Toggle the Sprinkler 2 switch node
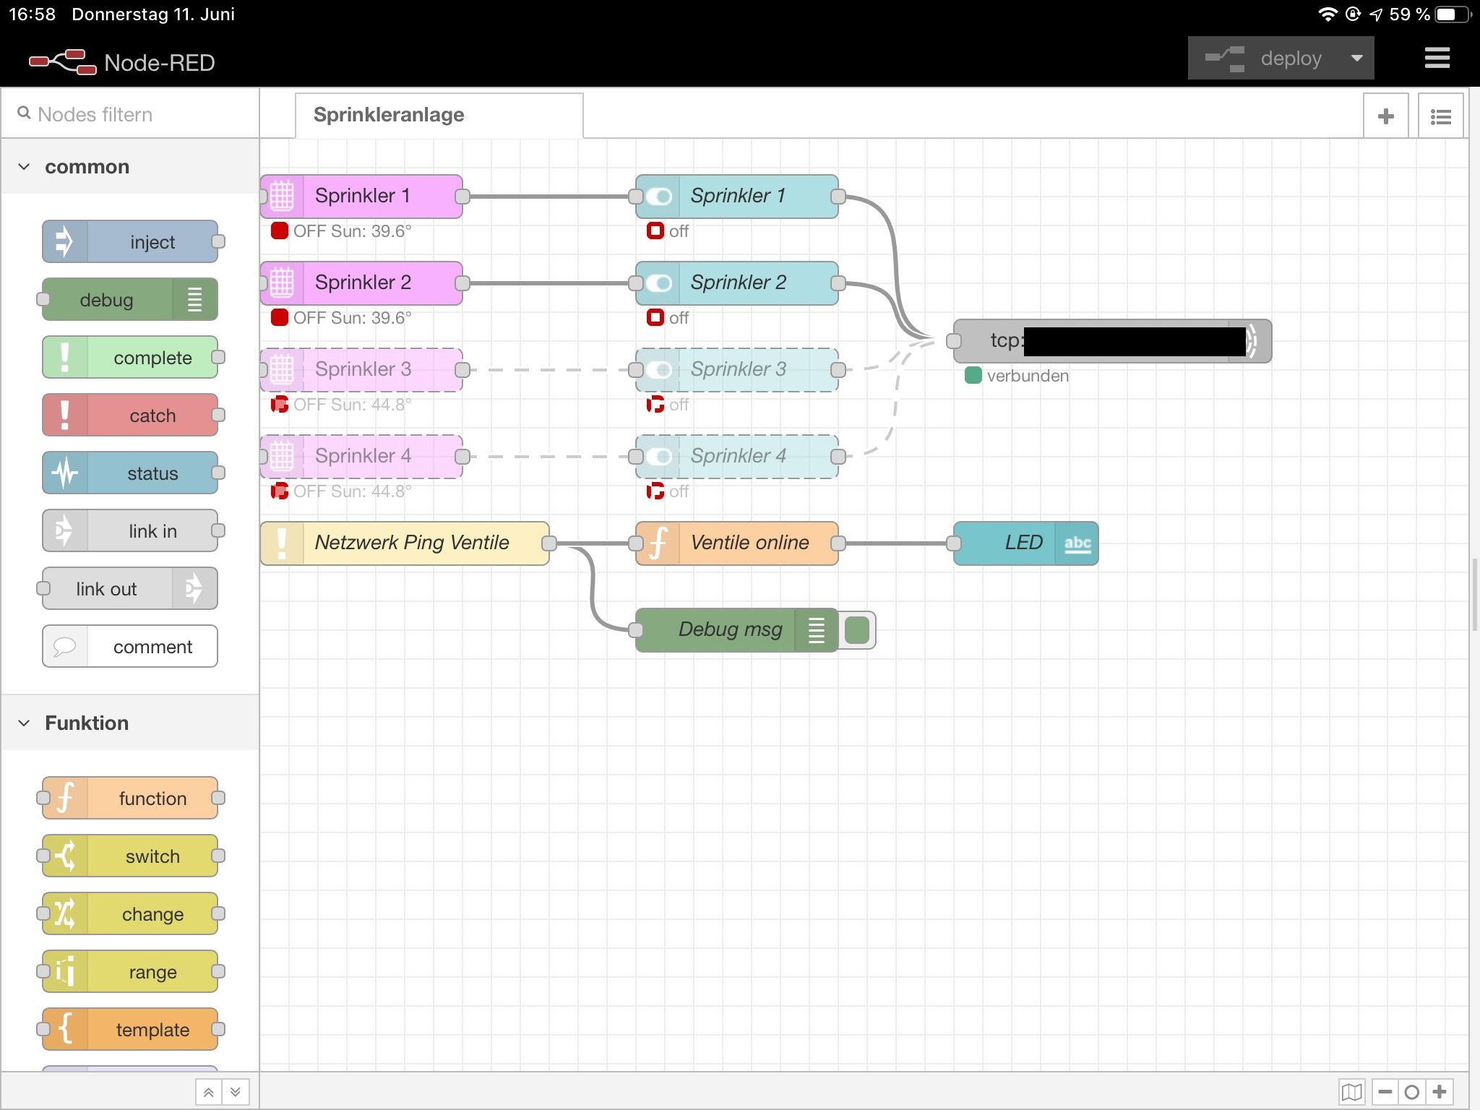The image size is (1480, 1110). point(658,283)
